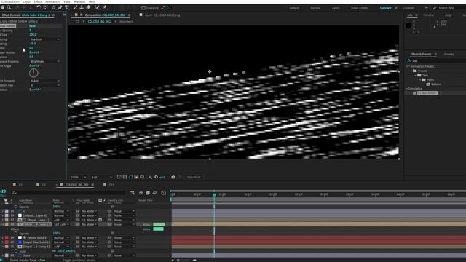Click the Motion Blur enable icon in timeline
Image resolution: width=466 pixels, height=262 pixels.
(154, 193)
